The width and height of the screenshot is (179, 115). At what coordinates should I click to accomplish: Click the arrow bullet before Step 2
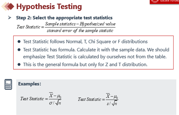pyautogui.click(x=10, y=17)
